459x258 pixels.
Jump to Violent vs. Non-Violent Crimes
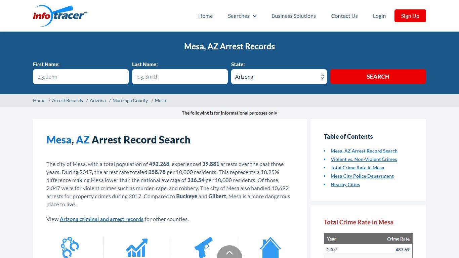[x=364, y=159]
